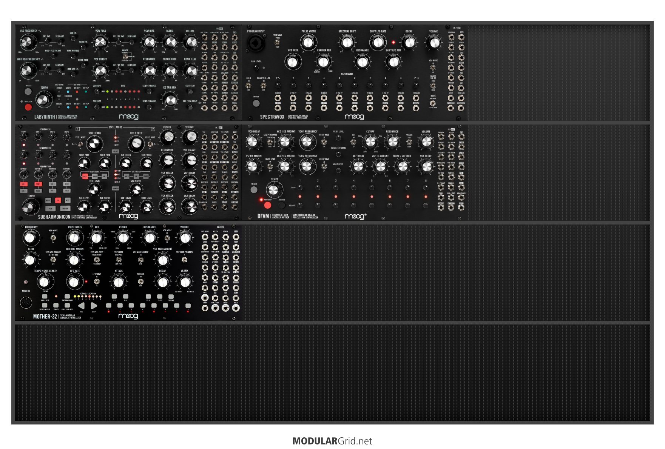Click the Subharmonicon VCA DECAY knob
This screenshot has width=665, height=449.
pyautogui.click(x=190, y=206)
